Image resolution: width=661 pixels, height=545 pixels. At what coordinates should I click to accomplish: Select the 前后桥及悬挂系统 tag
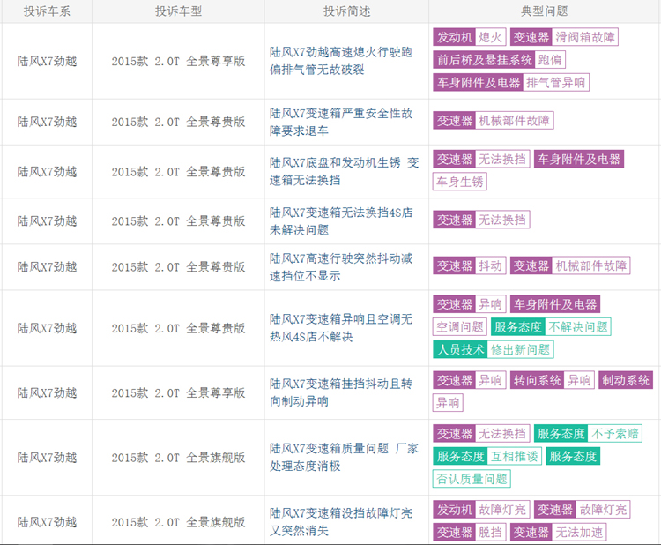point(484,60)
